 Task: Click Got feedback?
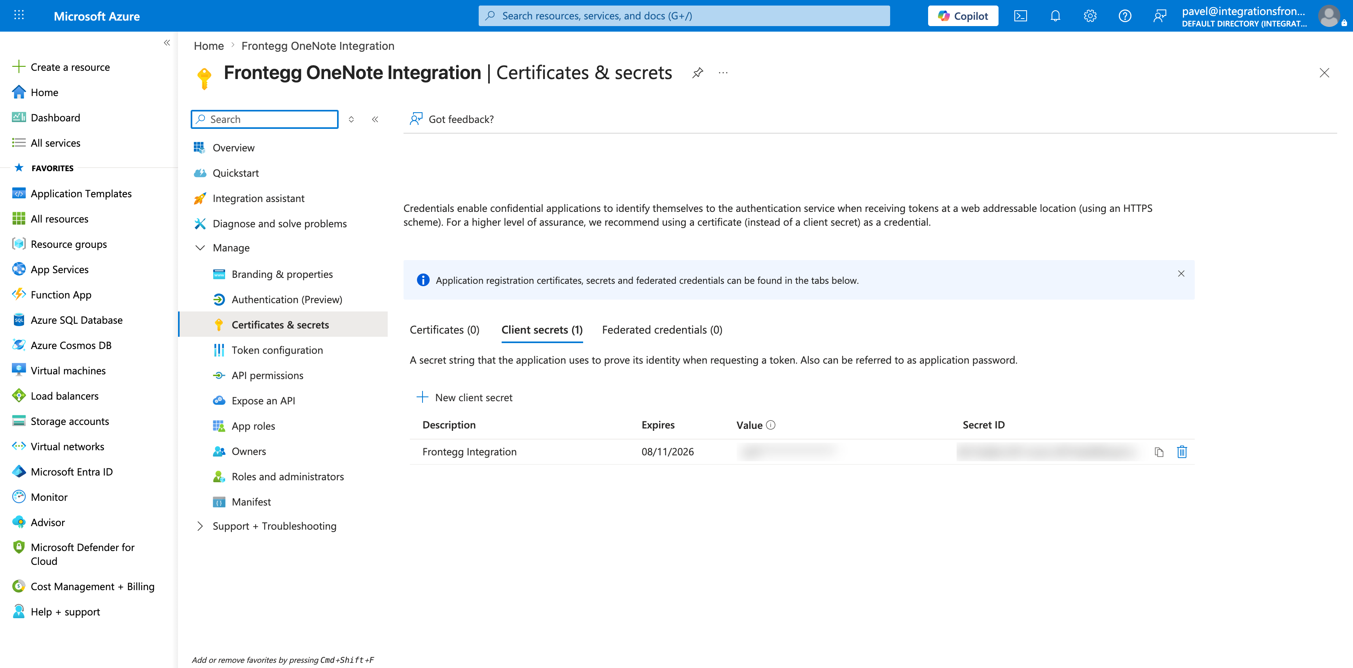(452, 119)
